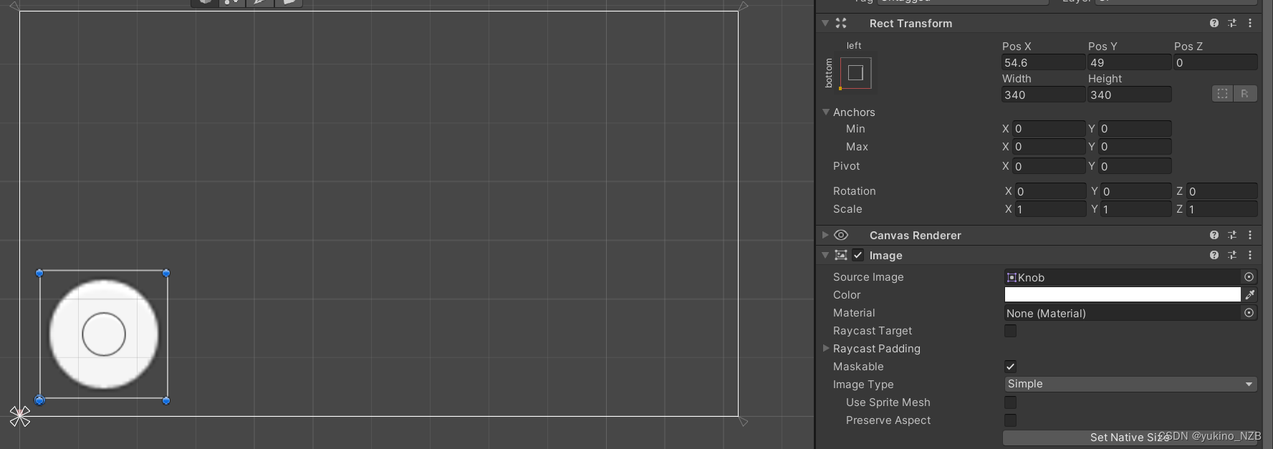Viewport: 1273px width, 449px height.
Task: Open Canvas Renderer three-dot menu
Action: (1250, 235)
